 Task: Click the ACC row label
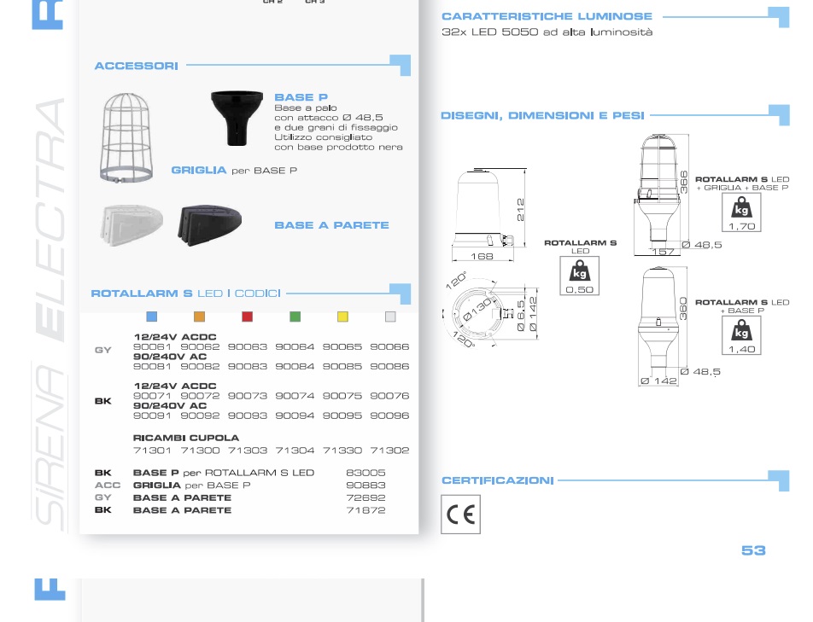[x=108, y=485]
